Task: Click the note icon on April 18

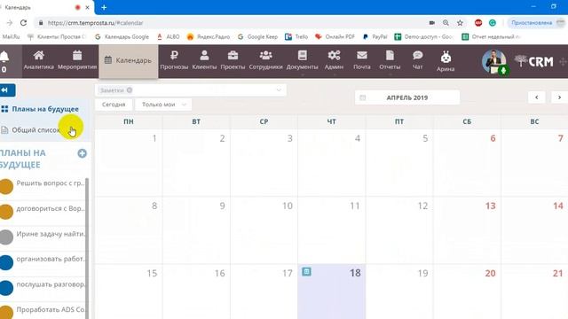Action: coord(306,272)
